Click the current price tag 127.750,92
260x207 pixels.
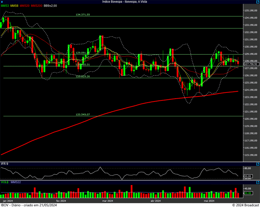(x=251, y=64)
